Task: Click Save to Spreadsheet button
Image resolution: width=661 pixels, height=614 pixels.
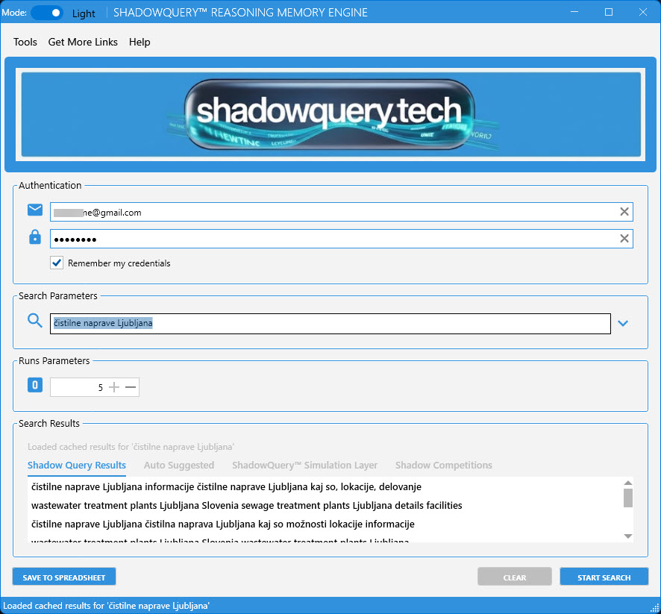Action: click(x=64, y=577)
